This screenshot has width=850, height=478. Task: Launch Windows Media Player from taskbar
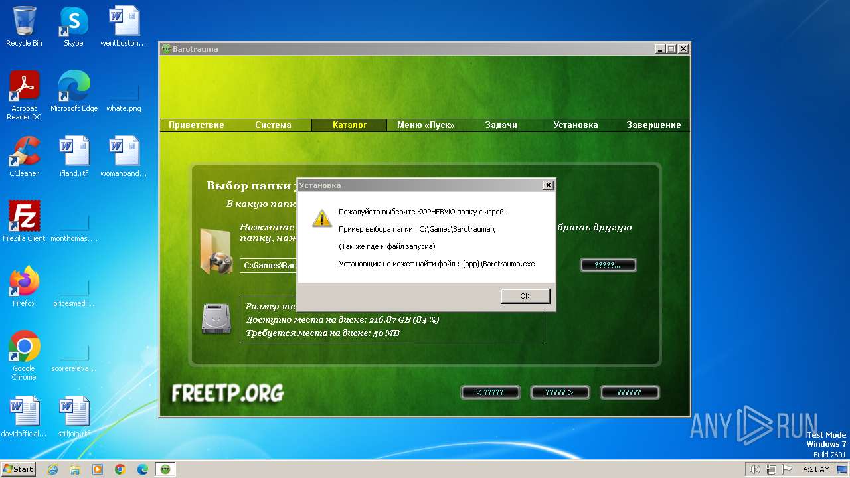[x=98, y=469]
